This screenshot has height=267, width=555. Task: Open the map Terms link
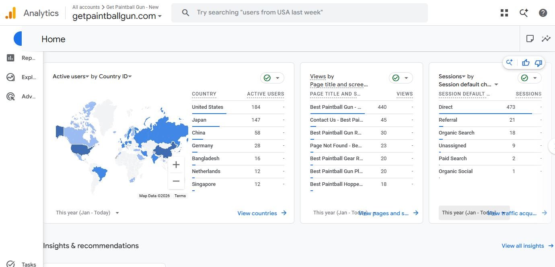pos(180,196)
